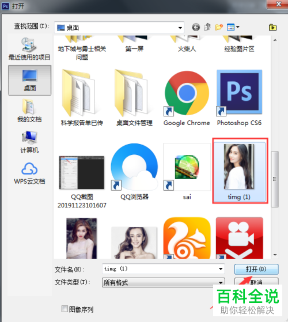288x322 pixels.
Task: Open the 文件类型 所有格式 dropdown
Action: coord(163,283)
